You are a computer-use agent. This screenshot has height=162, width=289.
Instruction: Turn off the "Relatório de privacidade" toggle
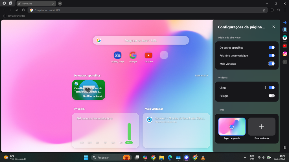click(x=272, y=56)
